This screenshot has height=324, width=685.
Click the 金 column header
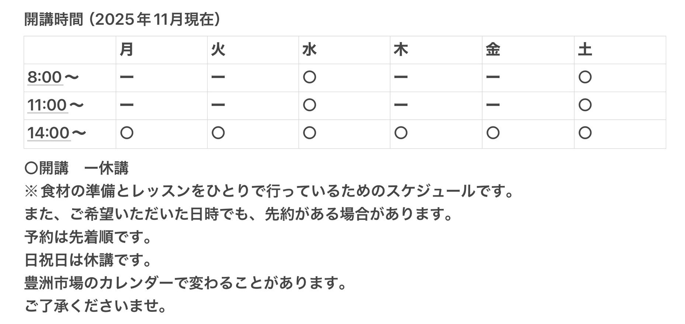coord(493,50)
